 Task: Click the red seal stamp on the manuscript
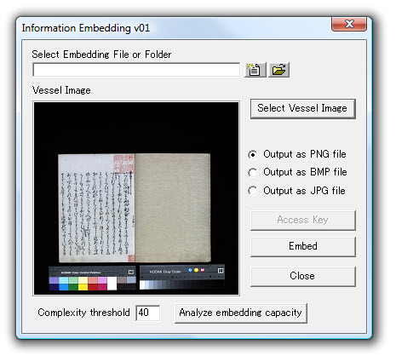123,164
